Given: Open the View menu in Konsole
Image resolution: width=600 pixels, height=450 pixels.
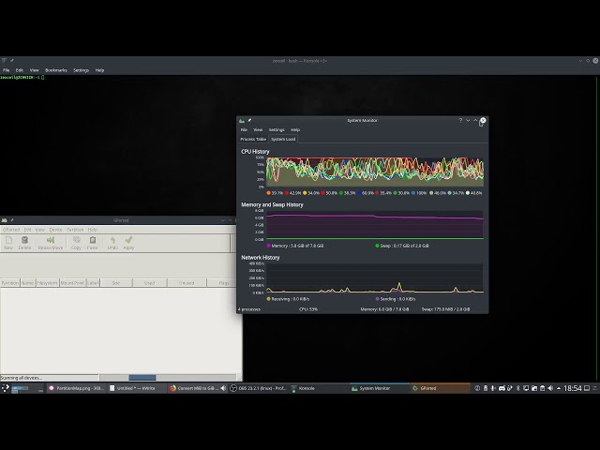Looking at the screenshot, I should coord(35,70).
